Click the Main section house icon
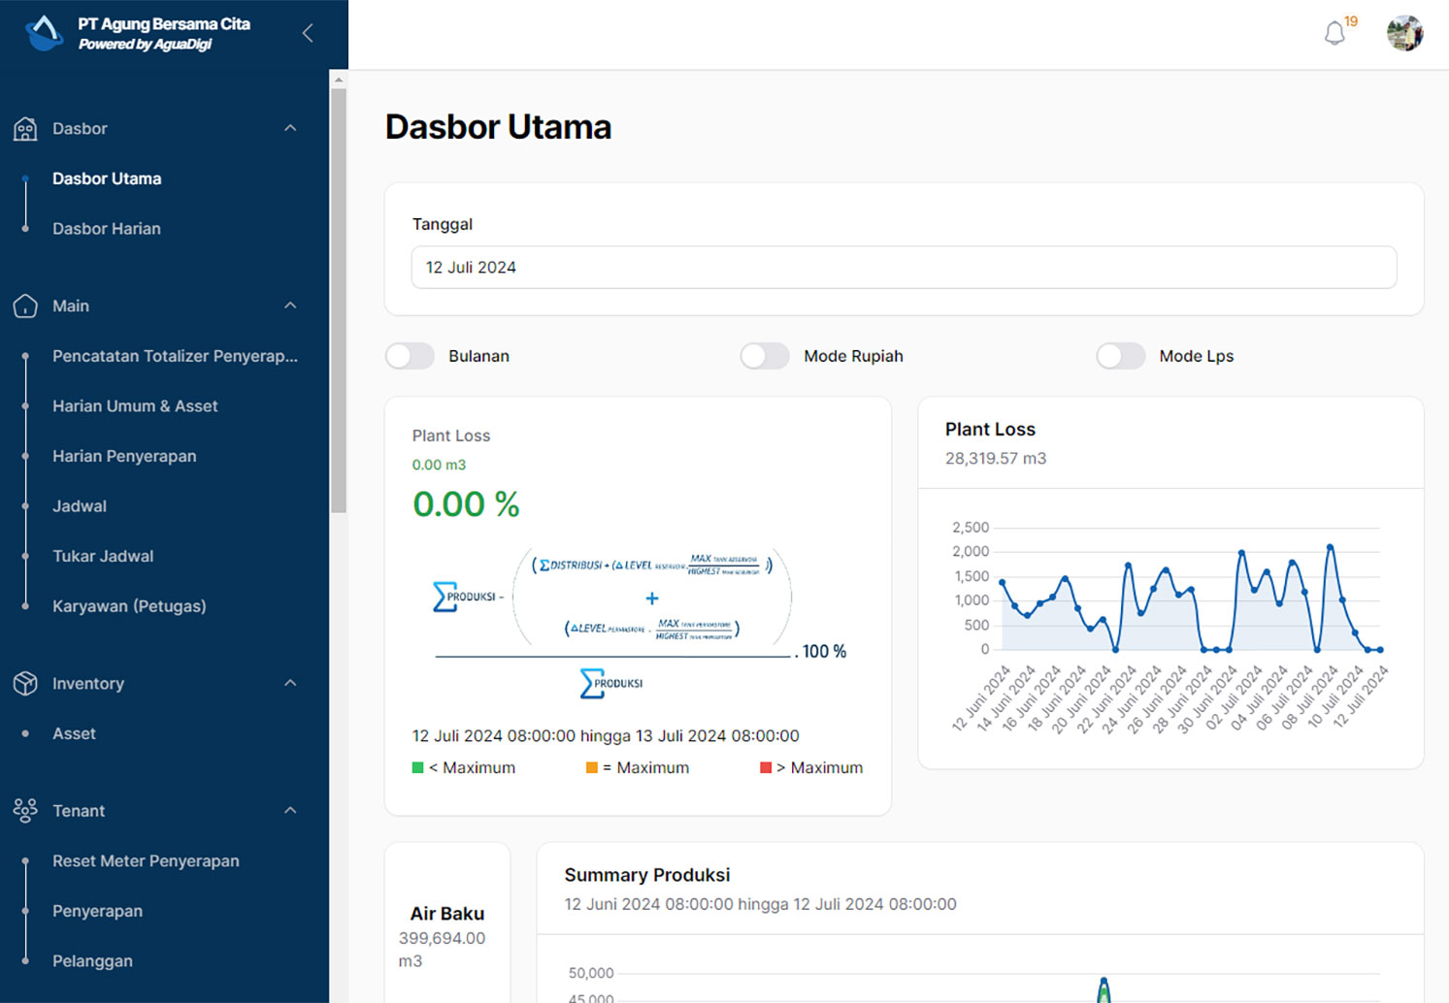 (25, 307)
